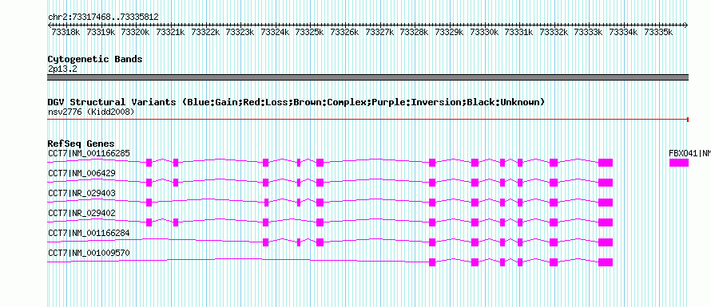Viewport: 711px width, 307px height.
Task: Click the nsv2776 (Kidd2008) variant label
Action: (91, 112)
